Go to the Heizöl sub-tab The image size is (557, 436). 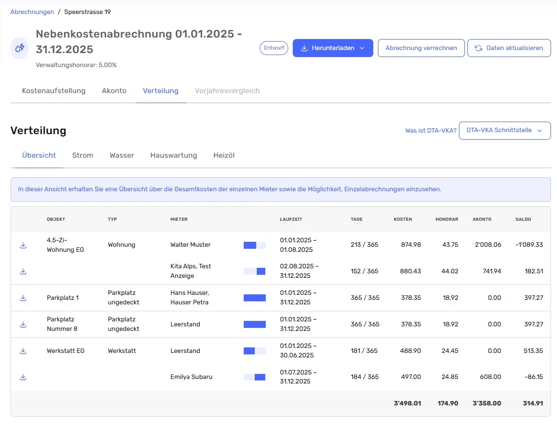point(224,155)
